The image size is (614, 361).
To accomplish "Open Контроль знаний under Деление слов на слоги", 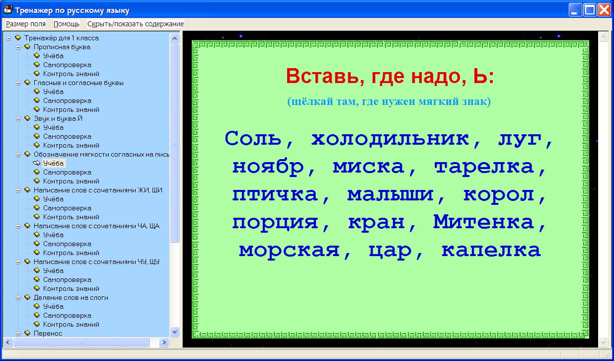I will pyautogui.click(x=71, y=324).
